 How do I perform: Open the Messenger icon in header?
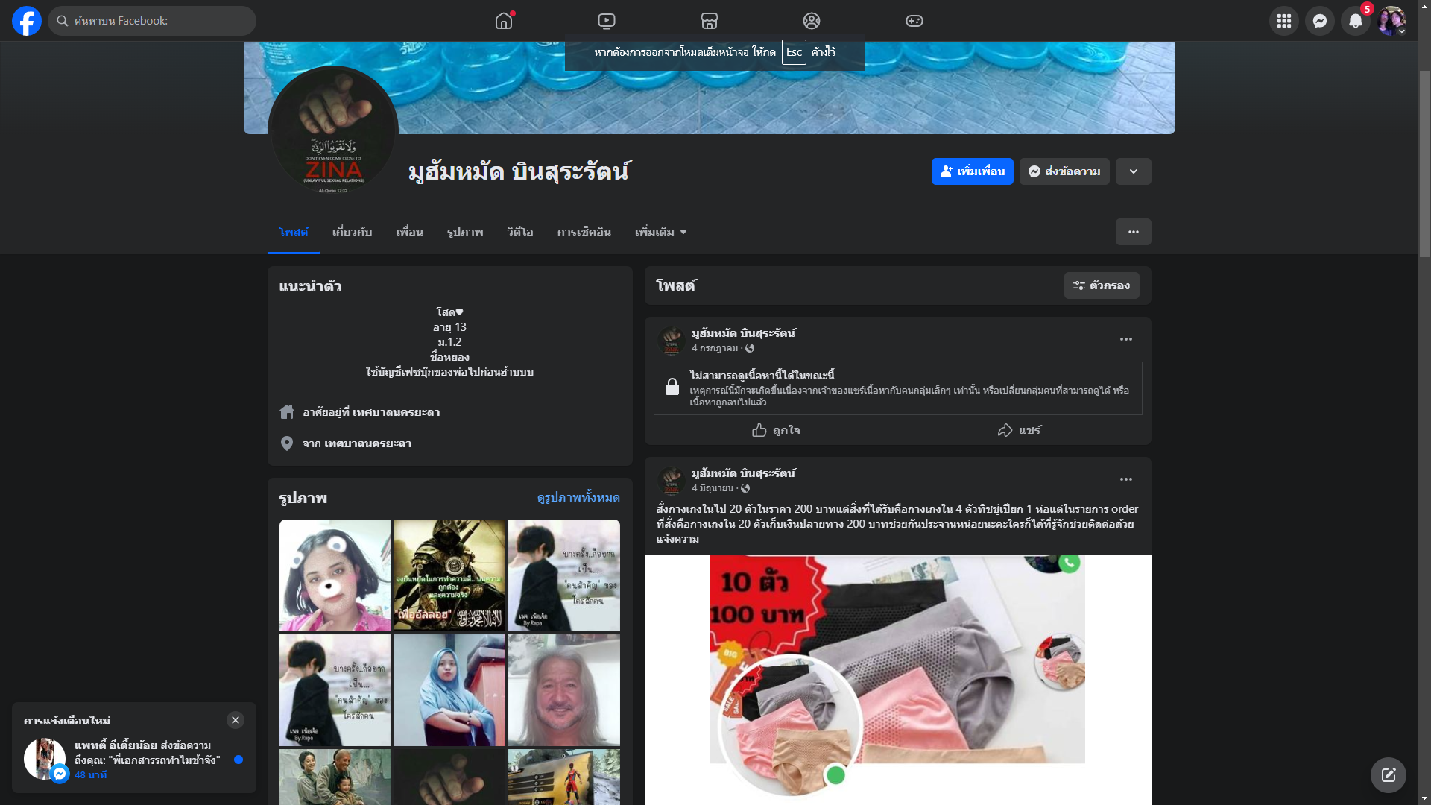click(x=1319, y=21)
